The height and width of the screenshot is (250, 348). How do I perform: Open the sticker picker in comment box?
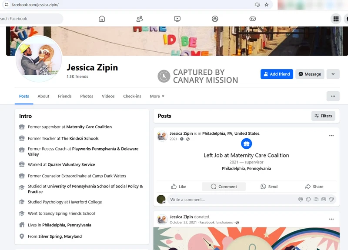[331, 199]
